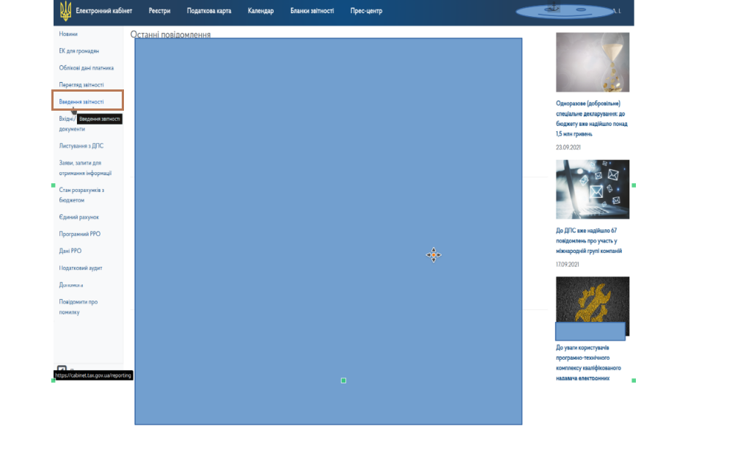Open Стан розрахунків з бюджетом
This screenshot has width=743, height=464.
click(81, 195)
